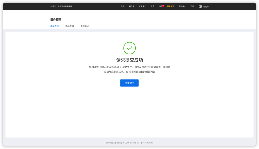Open 消息 with the red badge
259x149 pixels.
160,6
